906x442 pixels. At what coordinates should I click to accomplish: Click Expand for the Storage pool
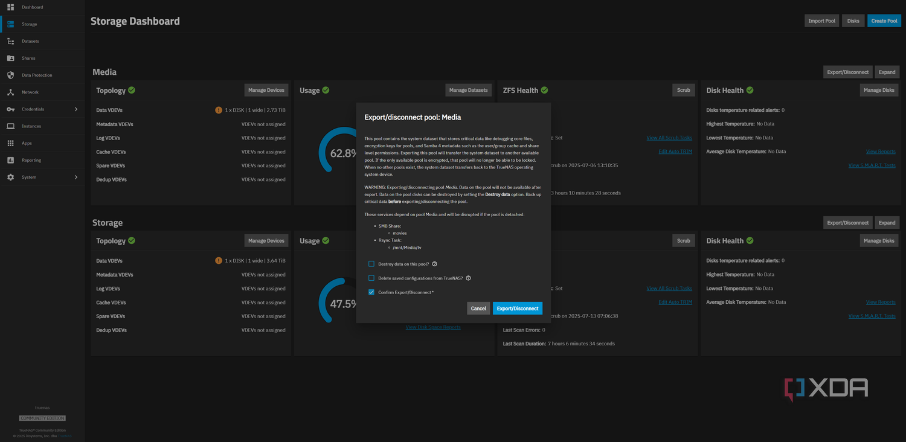[x=887, y=223]
